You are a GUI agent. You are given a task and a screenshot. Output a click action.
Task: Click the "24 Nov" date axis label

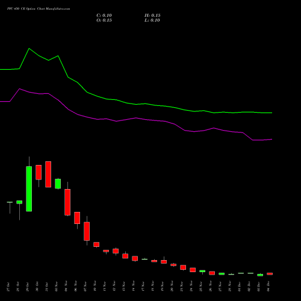tap(191, 287)
